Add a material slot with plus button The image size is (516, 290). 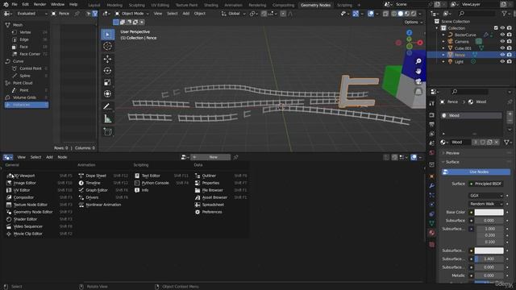(x=510, y=114)
